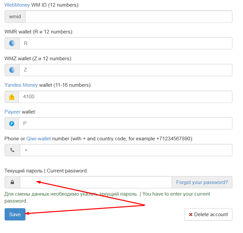Focus the Qiwi phone number field
The image size is (243, 233).
coord(126,150)
